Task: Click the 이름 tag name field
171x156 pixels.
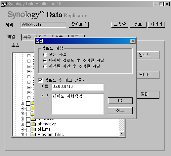Action: pyautogui.click(x=78, y=87)
